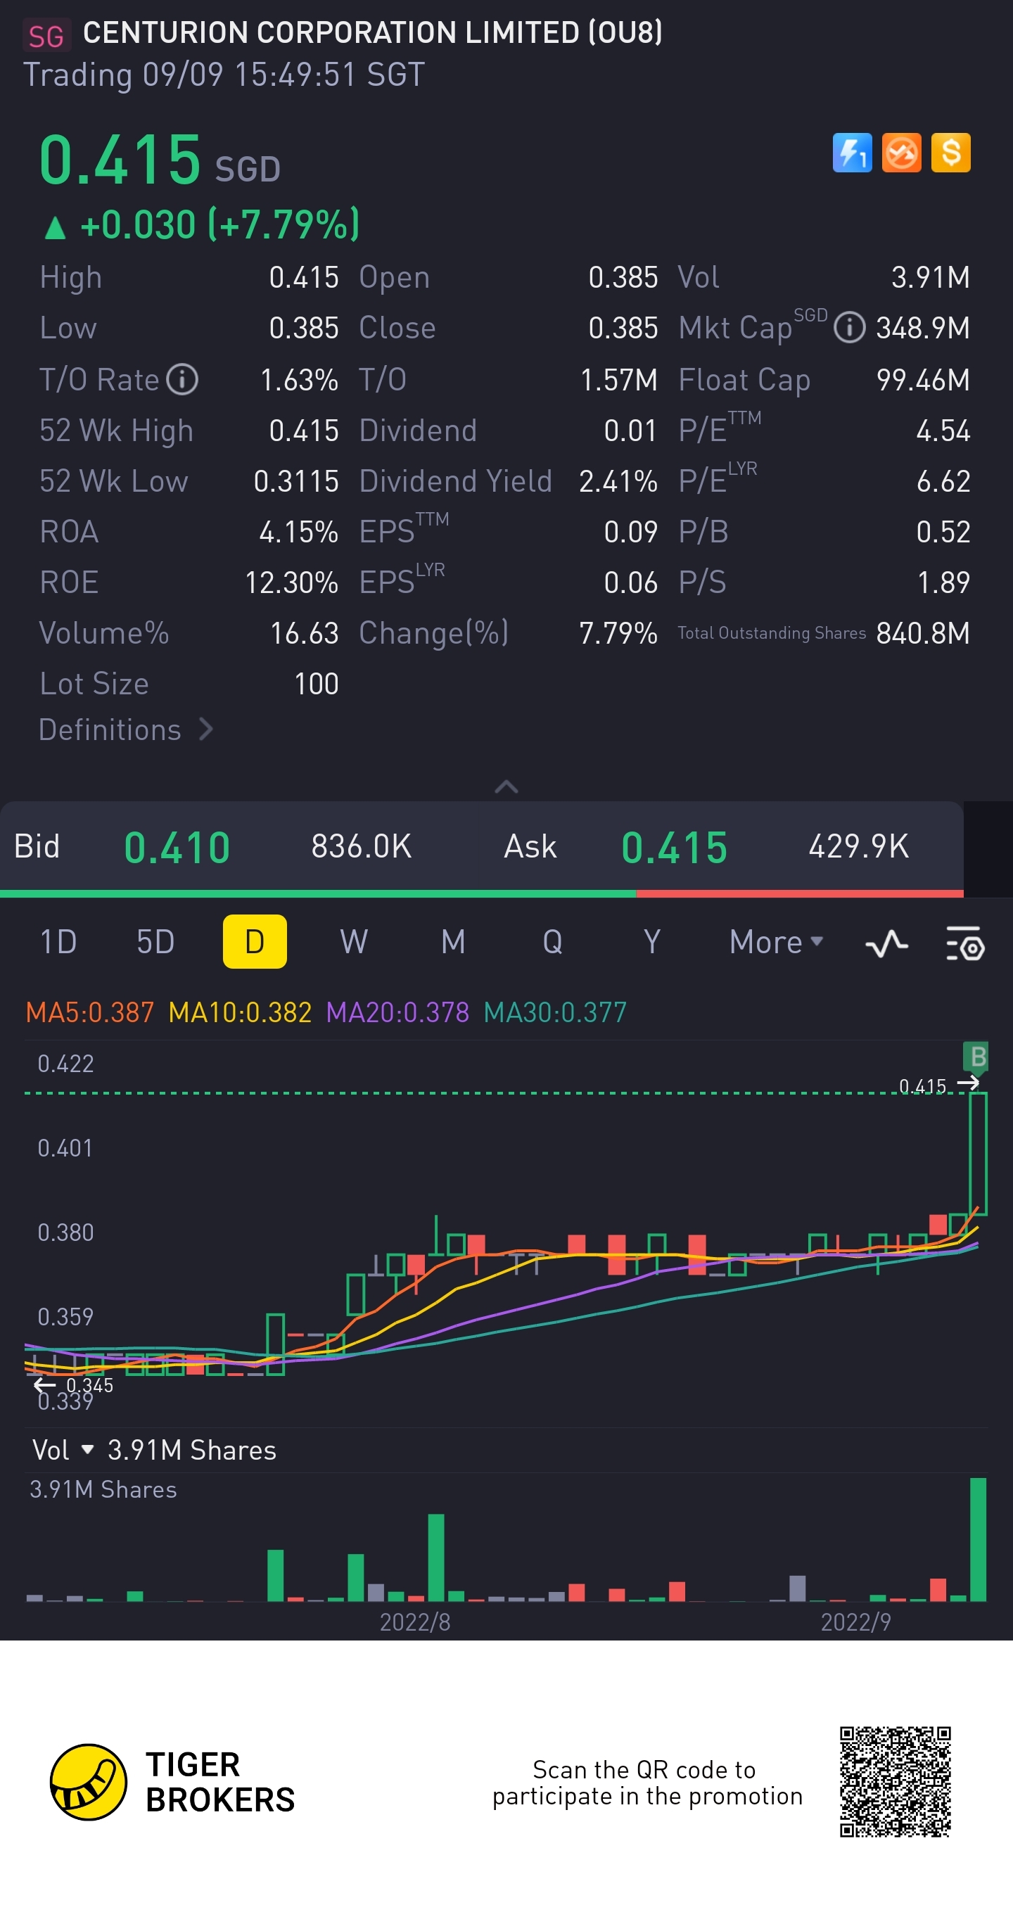This screenshot has width=1013, height=1924.
Task: Open chart display settings icon
Action: [965, 943]
